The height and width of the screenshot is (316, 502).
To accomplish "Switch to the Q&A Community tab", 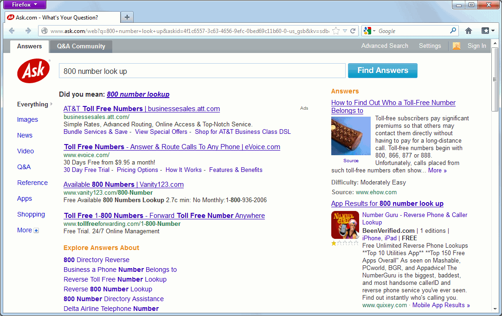I will pyautogui.click(x=81, y=46).
